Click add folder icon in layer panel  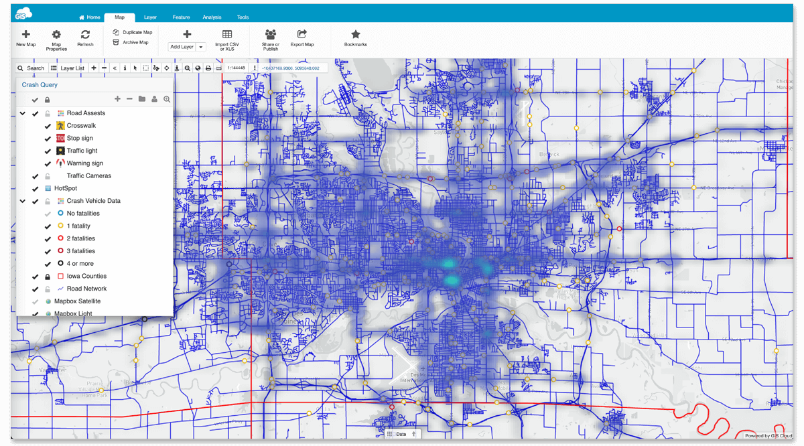(x=142, y=99)
